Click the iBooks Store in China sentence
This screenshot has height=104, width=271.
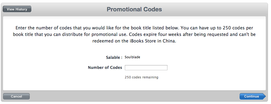pyautogui.click(x=134, y=41)
